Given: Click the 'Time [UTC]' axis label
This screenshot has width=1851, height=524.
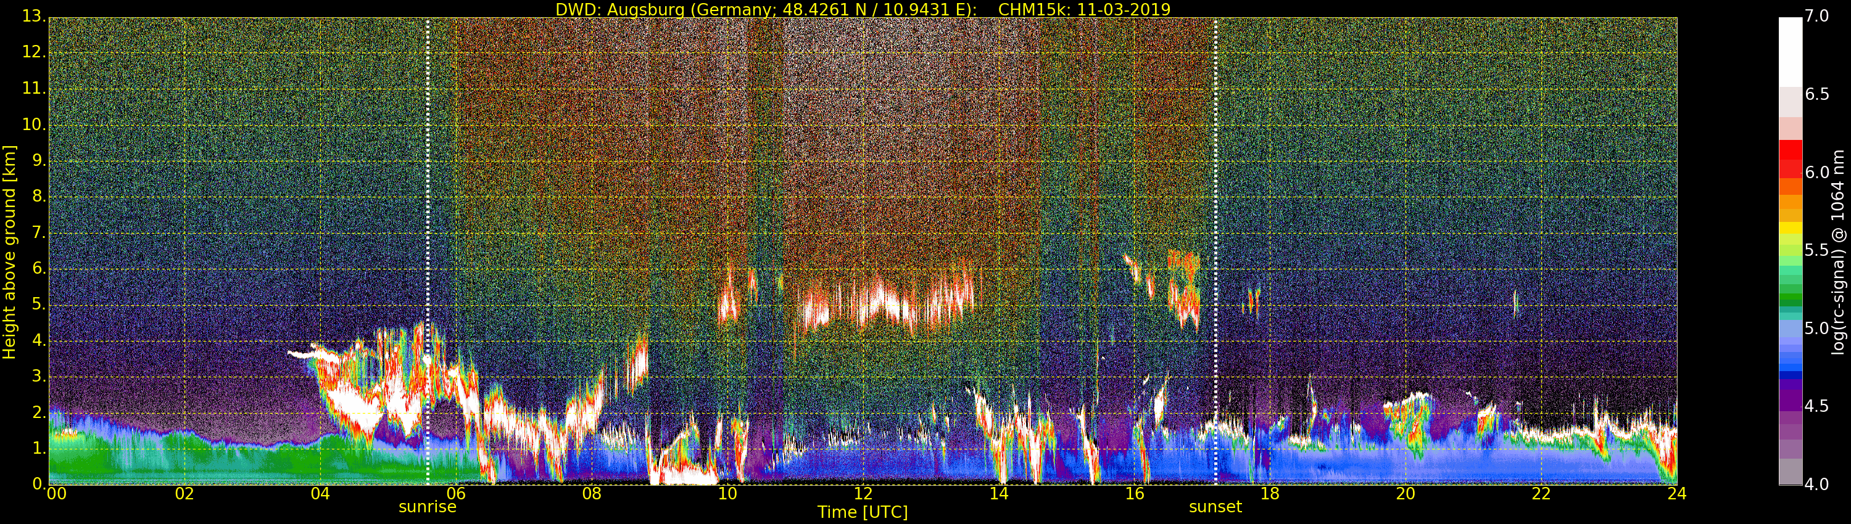Looking at the screenshot, I should click(x=863, y=512).
